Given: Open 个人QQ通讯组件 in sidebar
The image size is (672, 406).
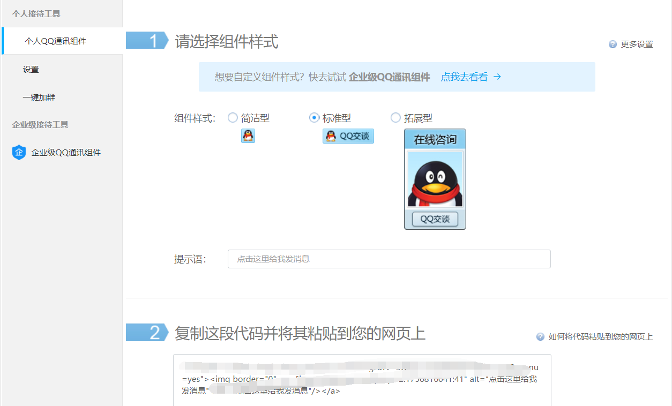Looking at the screenshot, I should click(62, 41).
